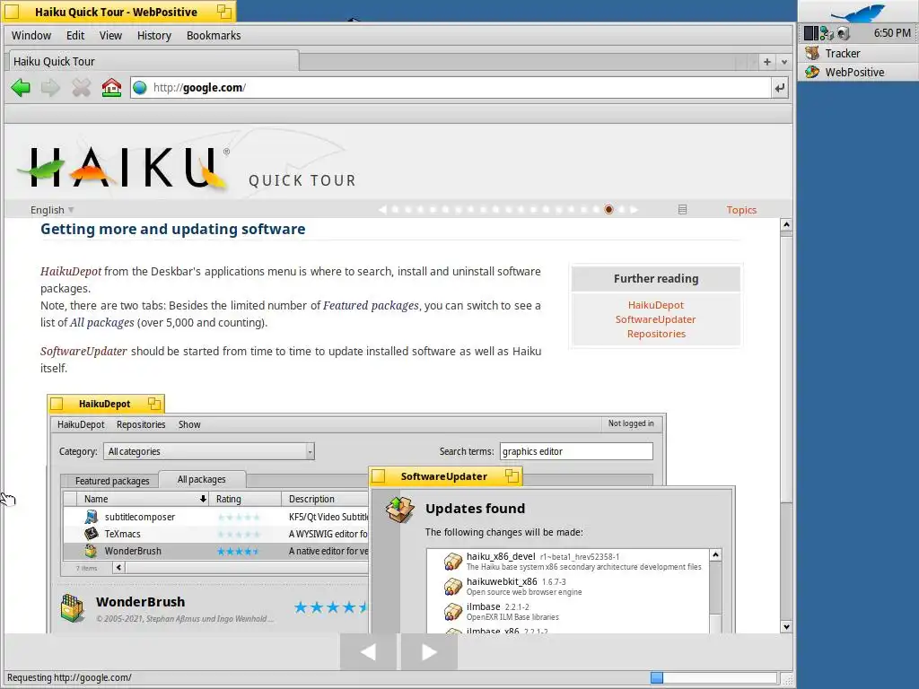Viewport: 919px width, 689px height.
Task: Open the Window menu
Action: click(x=31, y=35)
